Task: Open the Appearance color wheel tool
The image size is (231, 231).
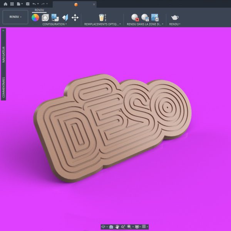Action: (x=35, y=18)
